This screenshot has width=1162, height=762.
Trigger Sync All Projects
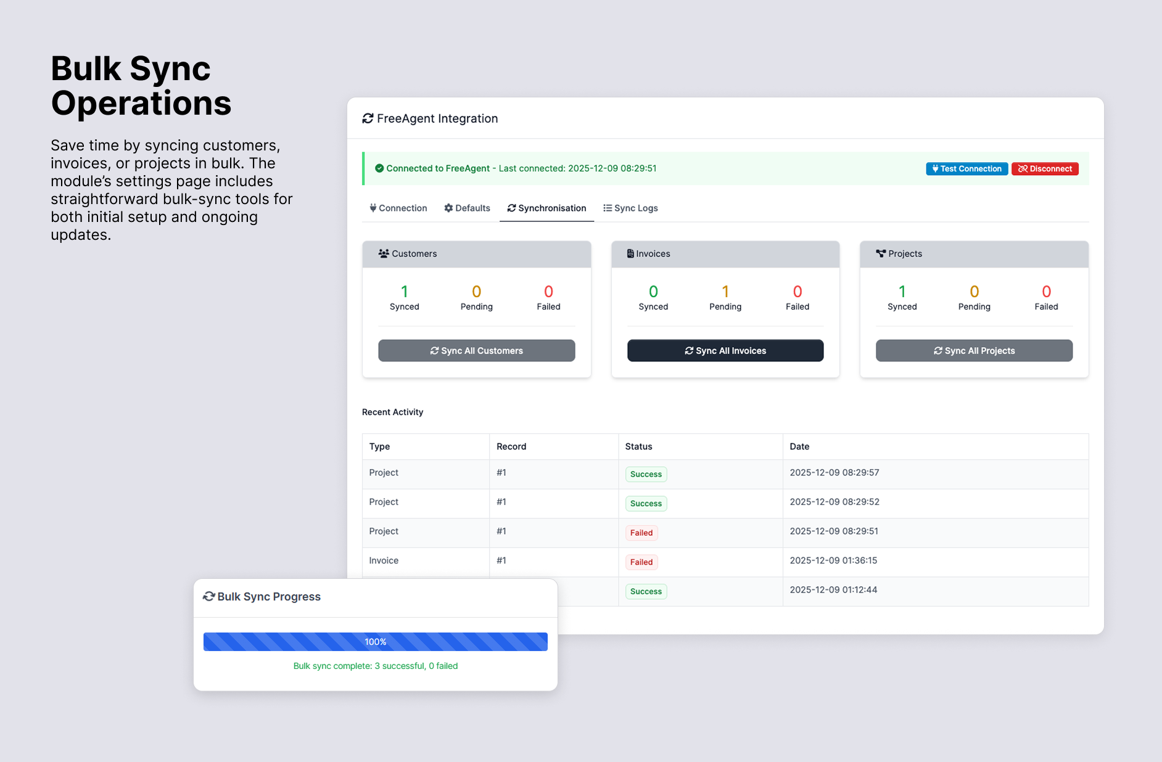coord(973,350)
